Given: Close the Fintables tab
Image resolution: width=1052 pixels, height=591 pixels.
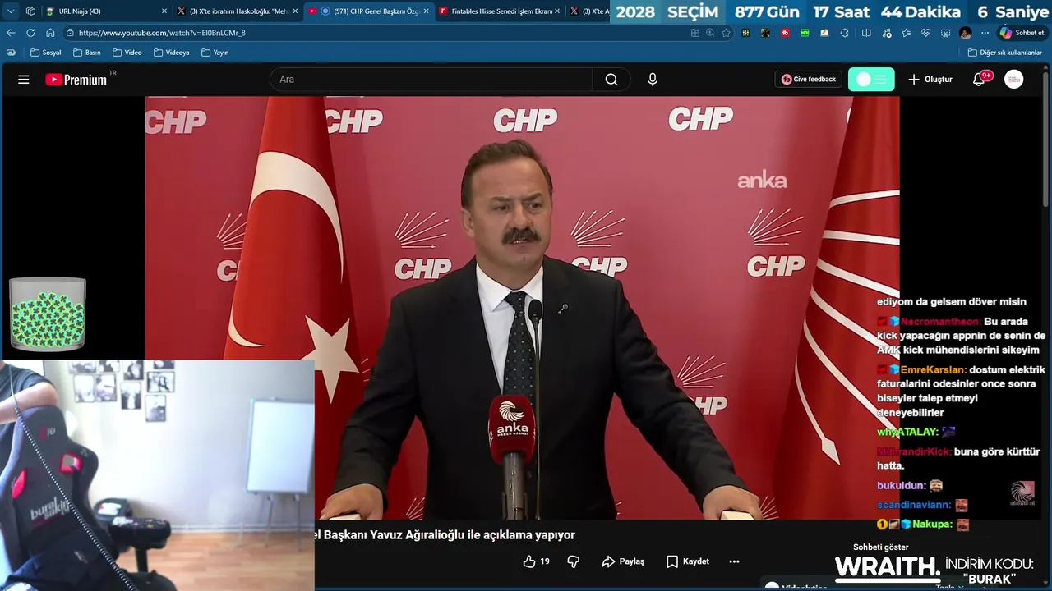Looking at the screenshot, I should point(556,11).
